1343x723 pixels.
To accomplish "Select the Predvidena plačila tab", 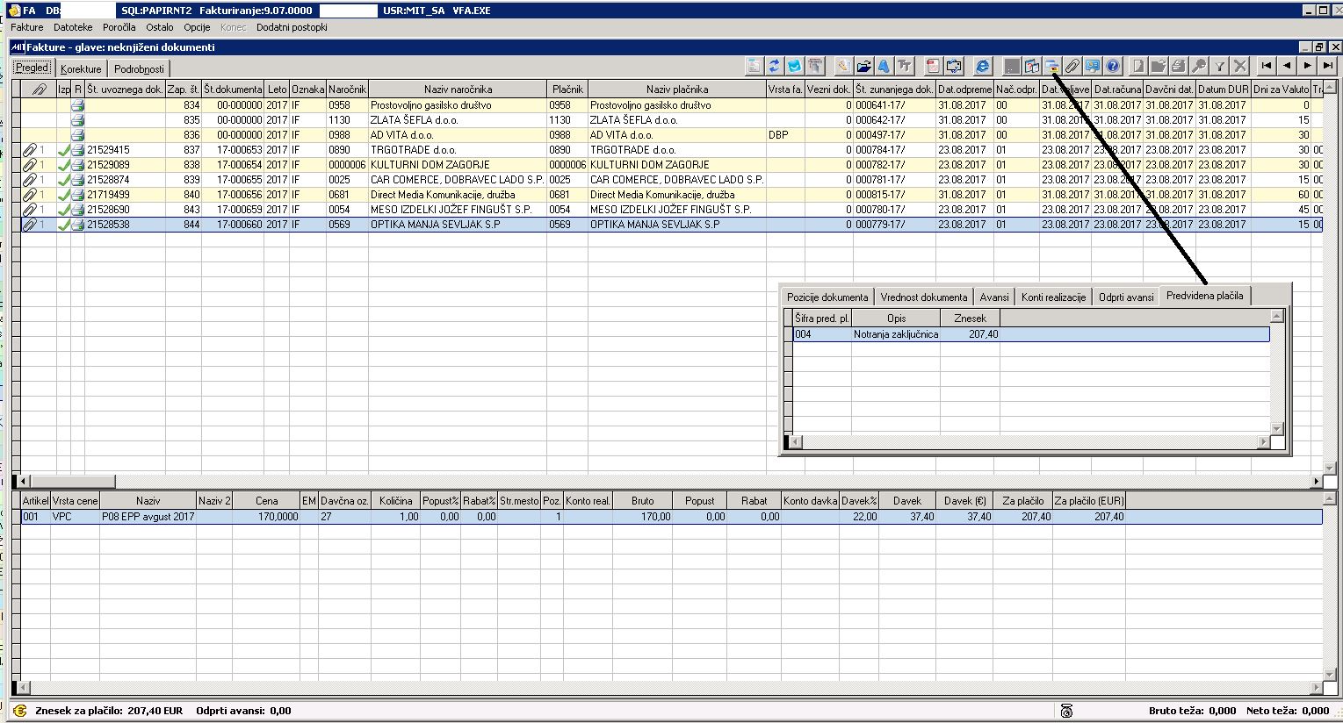I will coord(1204,296).
